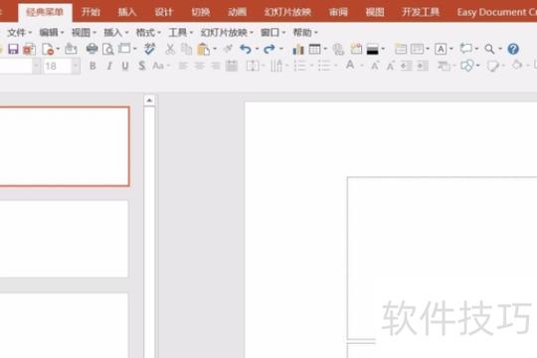
Task: Switch to the 设计 ribbon tab
Action: coord(164,12)
